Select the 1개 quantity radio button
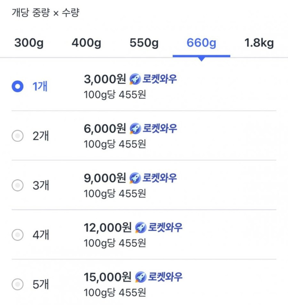Image resolution: width=288 pixels, height=305 pixels. (x=17, y=87)
